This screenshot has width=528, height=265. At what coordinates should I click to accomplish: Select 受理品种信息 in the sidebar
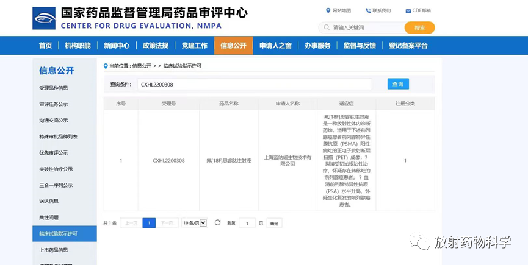click(54, 88)
